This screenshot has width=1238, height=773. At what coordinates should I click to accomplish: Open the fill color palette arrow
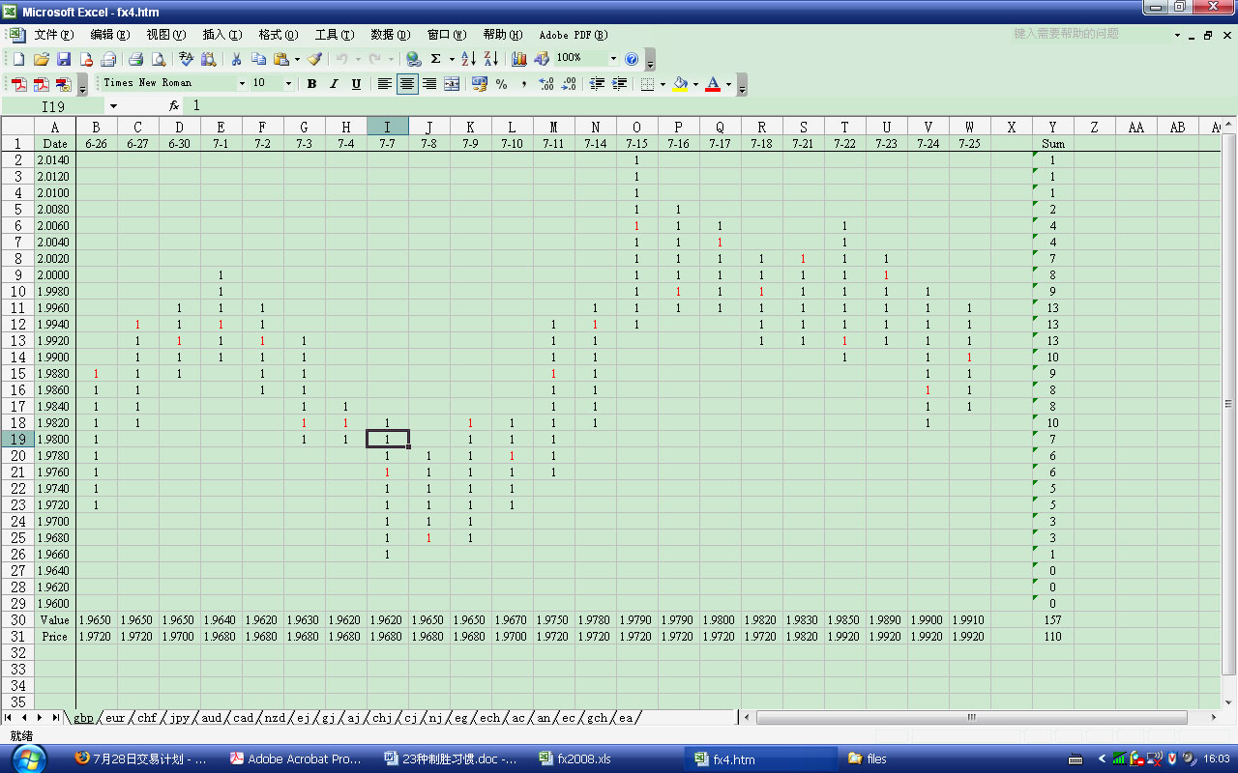click(x=695, y=84)
